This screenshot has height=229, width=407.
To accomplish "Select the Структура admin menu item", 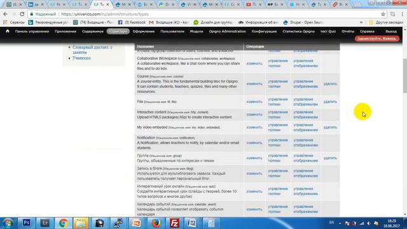I will click(x=118, y=31).
